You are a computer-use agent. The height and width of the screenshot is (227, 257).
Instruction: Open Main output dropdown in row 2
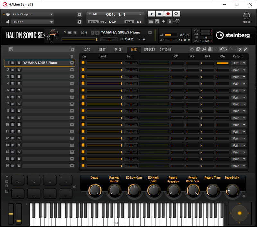(x=239, y=70)
